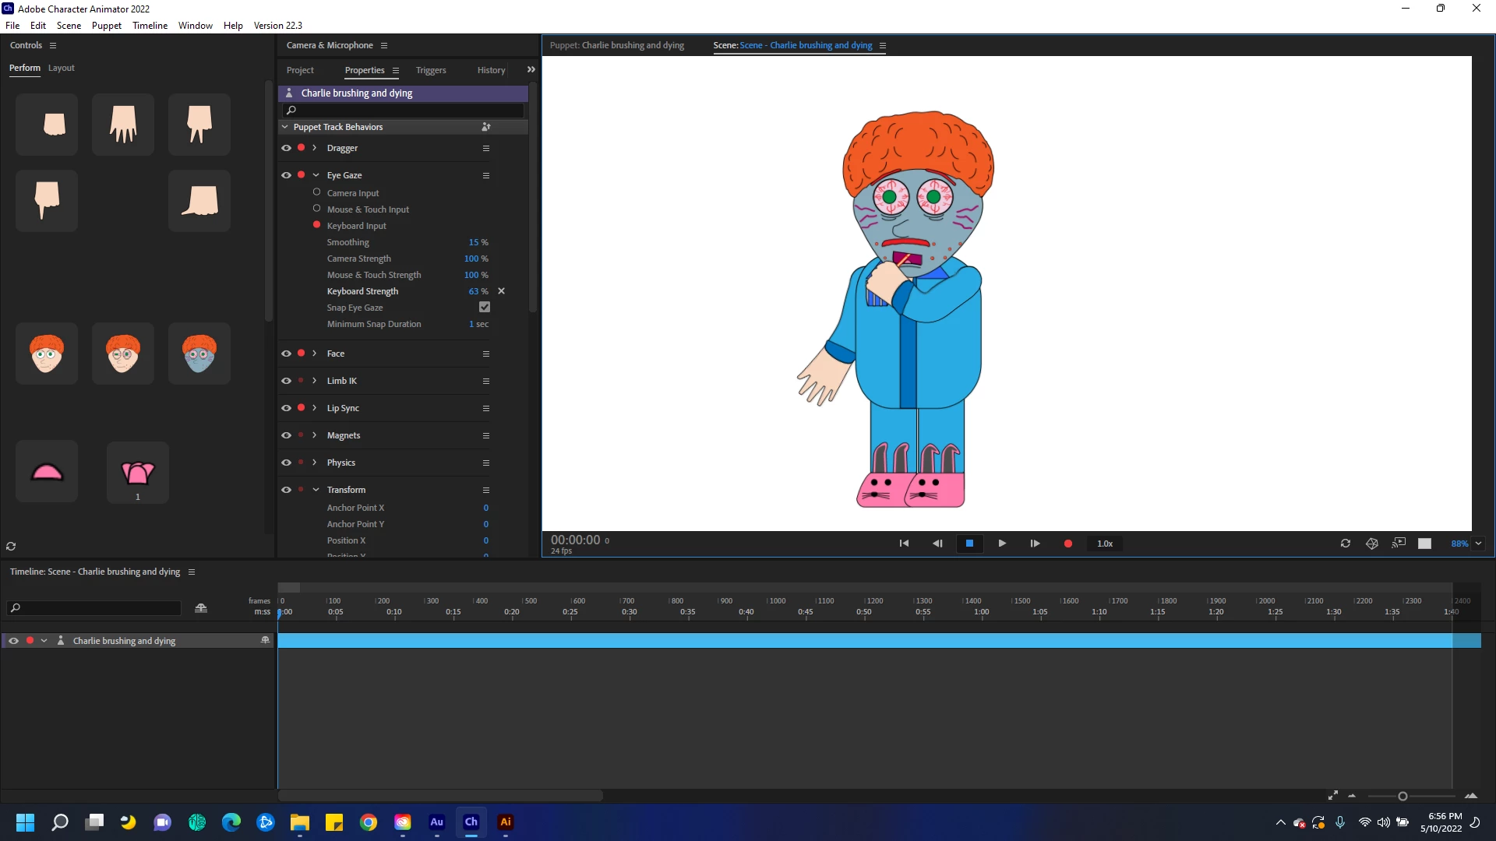
Task: Click the Stop playback button
Action: (969, 544)
